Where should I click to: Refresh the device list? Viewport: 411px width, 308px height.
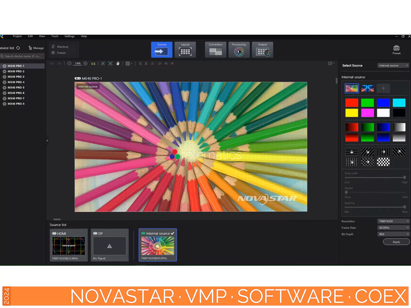coord(18,48)
